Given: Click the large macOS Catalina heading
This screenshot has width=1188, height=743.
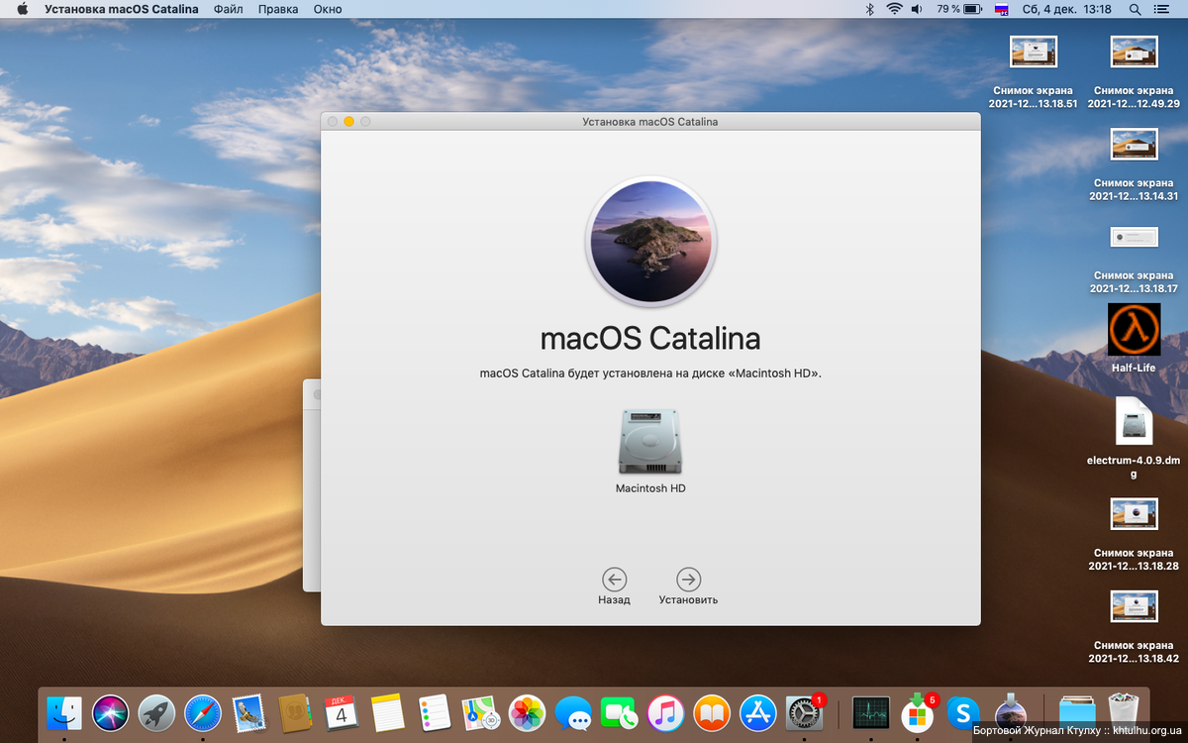Looking at the screenshot, I should point(650,339).
